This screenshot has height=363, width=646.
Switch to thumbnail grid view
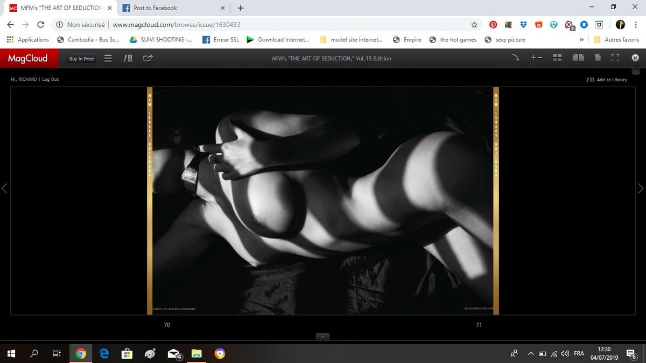tap(557, 58)
